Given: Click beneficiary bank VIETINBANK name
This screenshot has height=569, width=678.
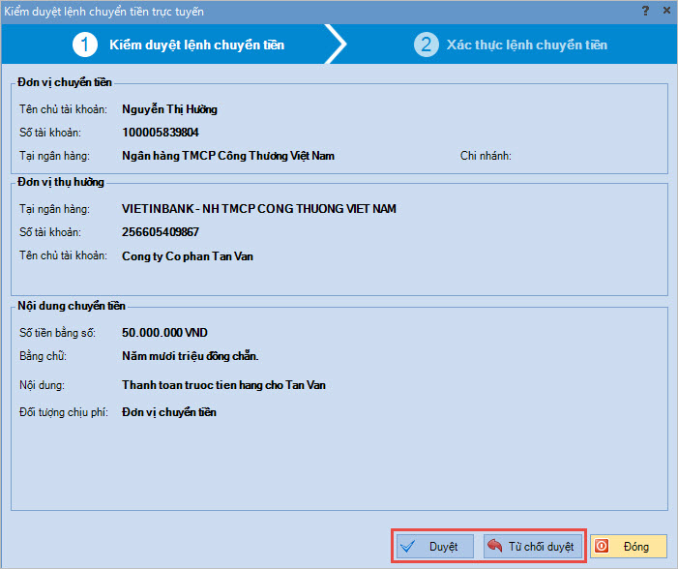Looking at the screenshot, I should click(x=258, y=209).
